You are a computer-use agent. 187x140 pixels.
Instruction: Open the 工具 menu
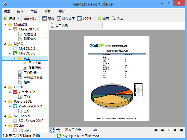[x=34, y=12]
